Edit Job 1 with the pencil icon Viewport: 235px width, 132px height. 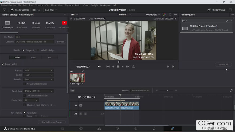coord(227,21)
